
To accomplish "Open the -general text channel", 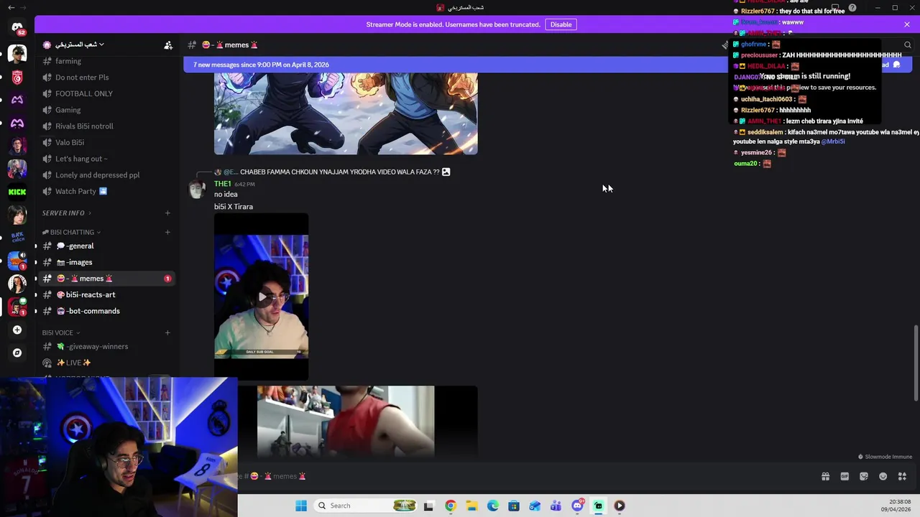I will coord(108,246).
